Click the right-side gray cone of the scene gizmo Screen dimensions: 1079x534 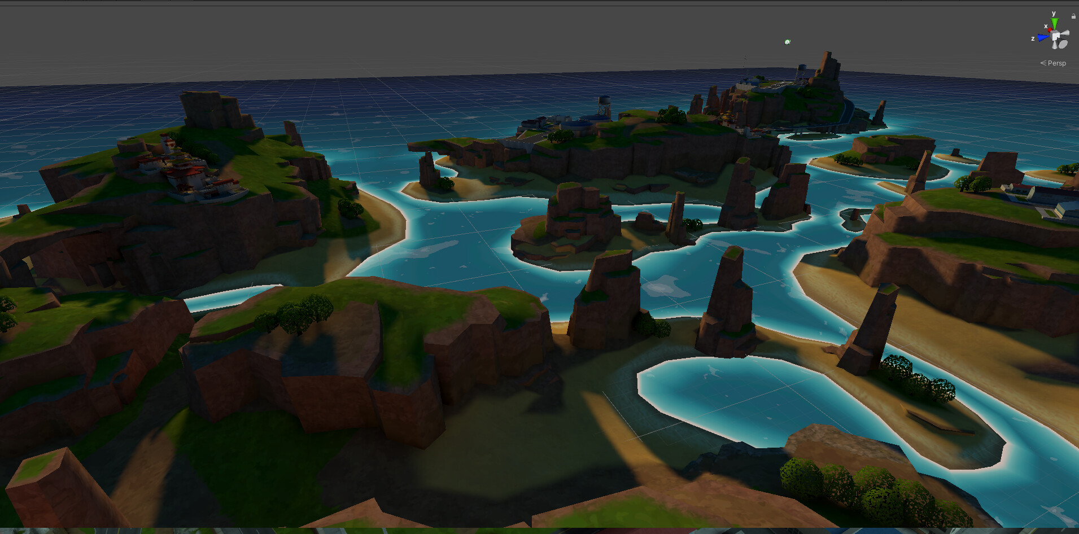1065,33
